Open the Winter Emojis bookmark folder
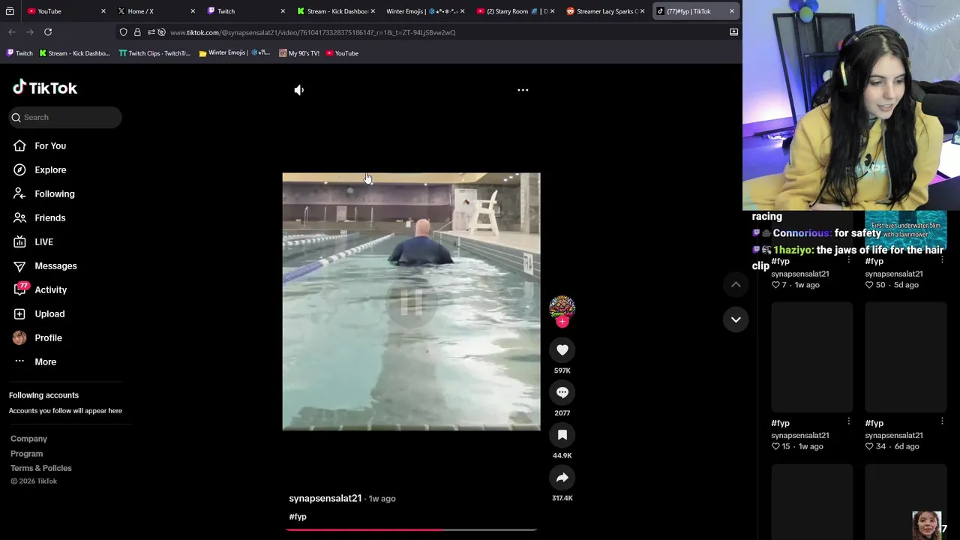960x540 pixels. point(235,53)
